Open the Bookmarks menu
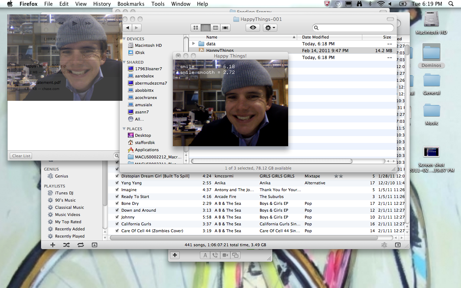461x288 pixels. point(131,4)
